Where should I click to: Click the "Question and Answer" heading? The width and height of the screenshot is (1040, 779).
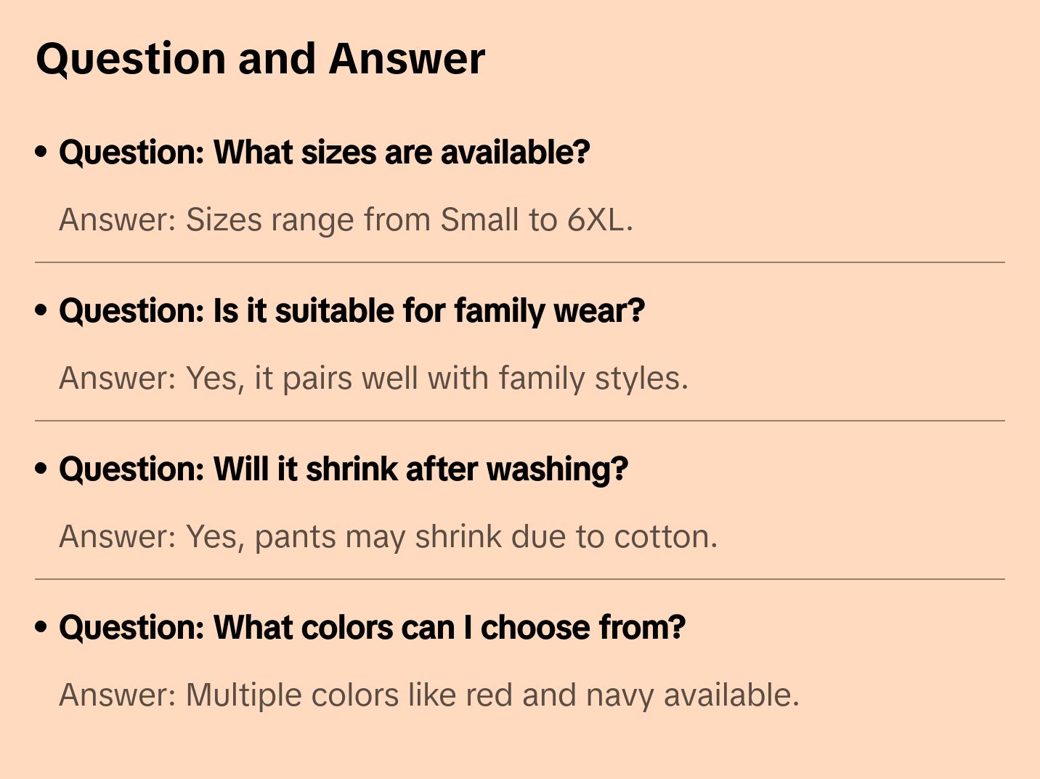point(260,59)
